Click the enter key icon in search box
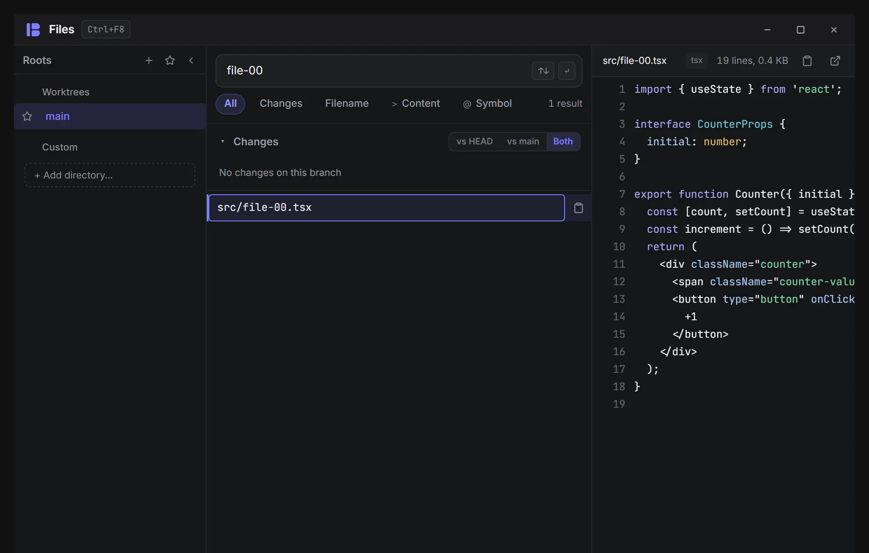Viewport: 869px width, 553px height. [x=567, y=71]
